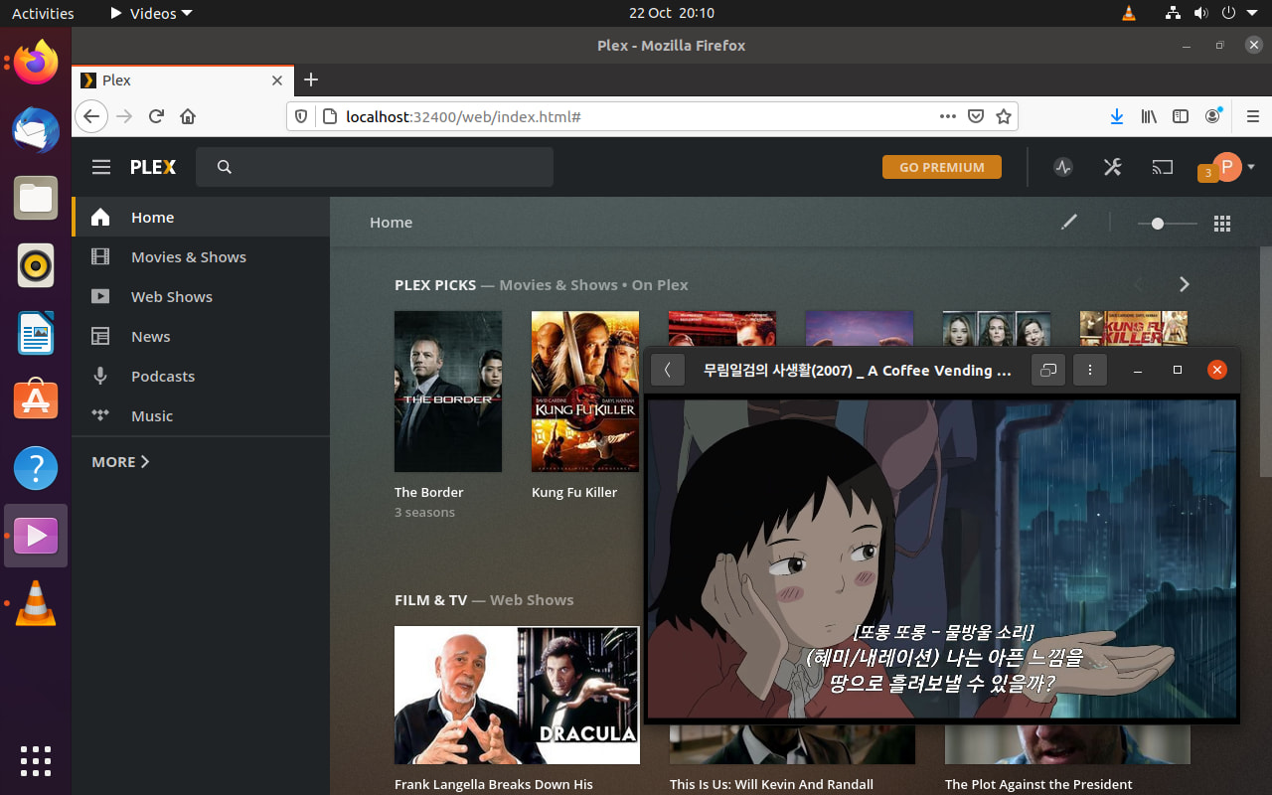Open Firefox library icon
The image size is (1272, 795).
[x=1149, y=116]
